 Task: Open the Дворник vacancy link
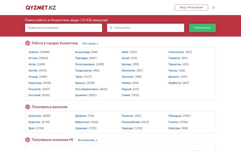pos(81,116)
